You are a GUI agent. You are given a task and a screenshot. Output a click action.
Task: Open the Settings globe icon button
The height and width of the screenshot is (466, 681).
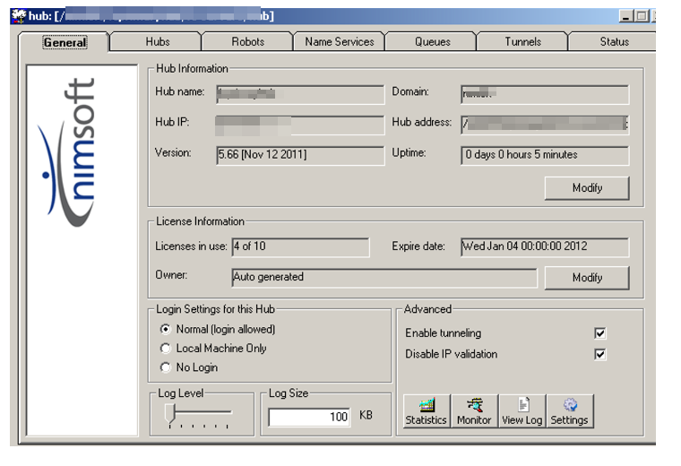(569, 411)
